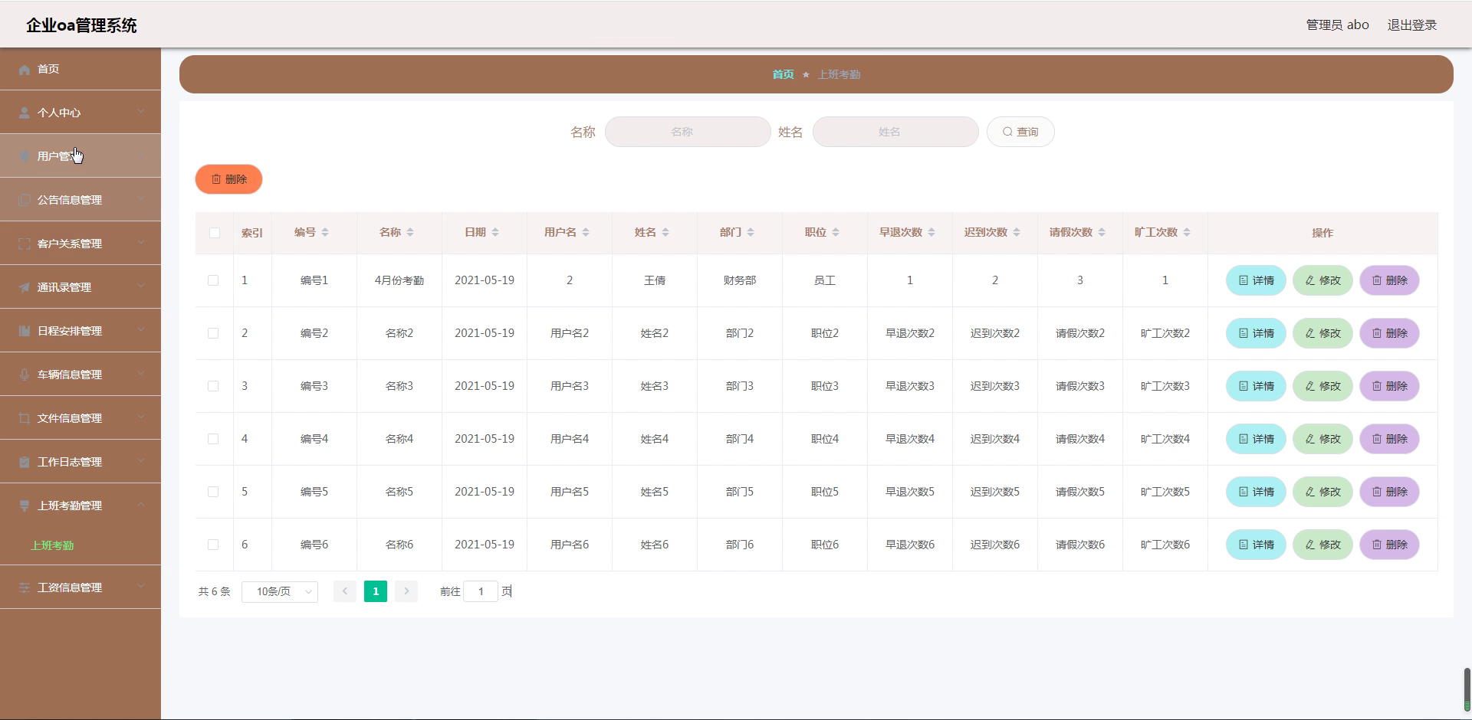Click the icon beside 日程安排管理
The image size is (1472, 720).
click(x=24, y=331)
